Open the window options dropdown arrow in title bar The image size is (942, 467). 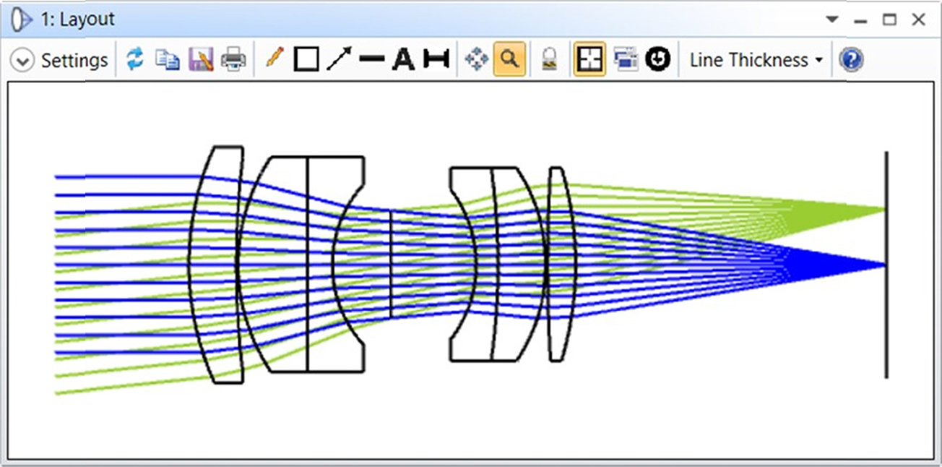point(833,20)
